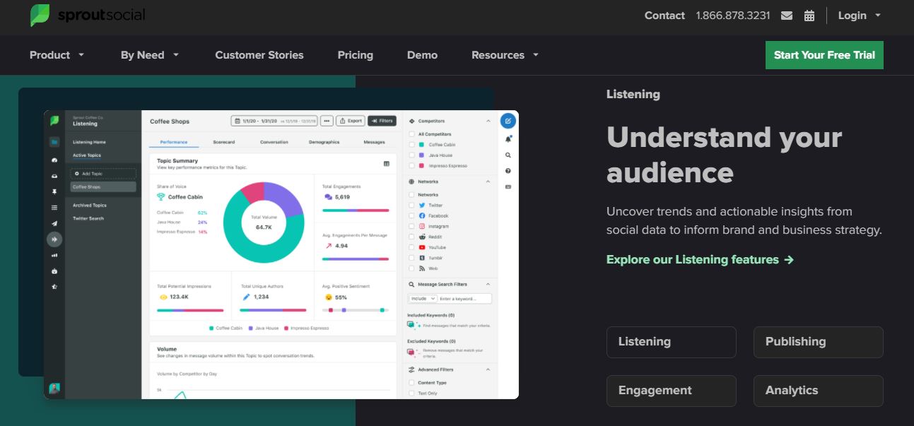Click the blue compose icon in dashboard

tap(508, 121)
